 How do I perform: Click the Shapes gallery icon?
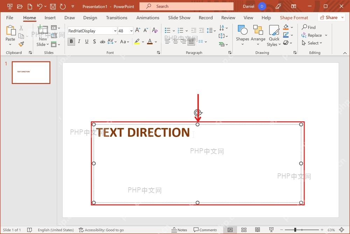click(x=243, y=30)
